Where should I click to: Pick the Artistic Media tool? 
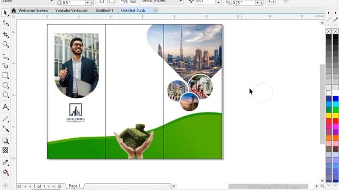pyautogui.click(x=5, y=65)
